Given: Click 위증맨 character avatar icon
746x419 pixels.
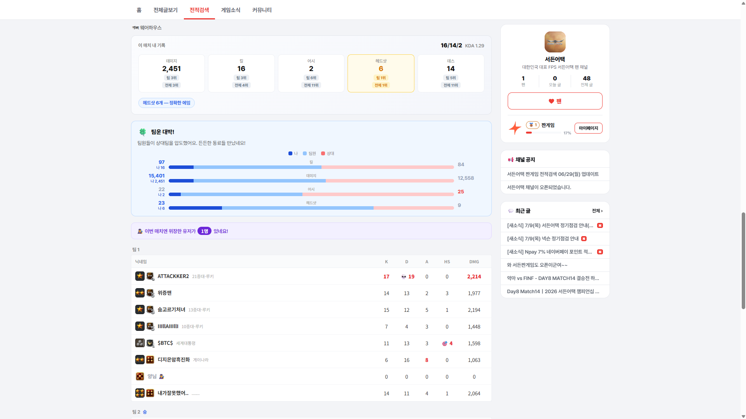Looking at the screenshot, I should (150, 293).
